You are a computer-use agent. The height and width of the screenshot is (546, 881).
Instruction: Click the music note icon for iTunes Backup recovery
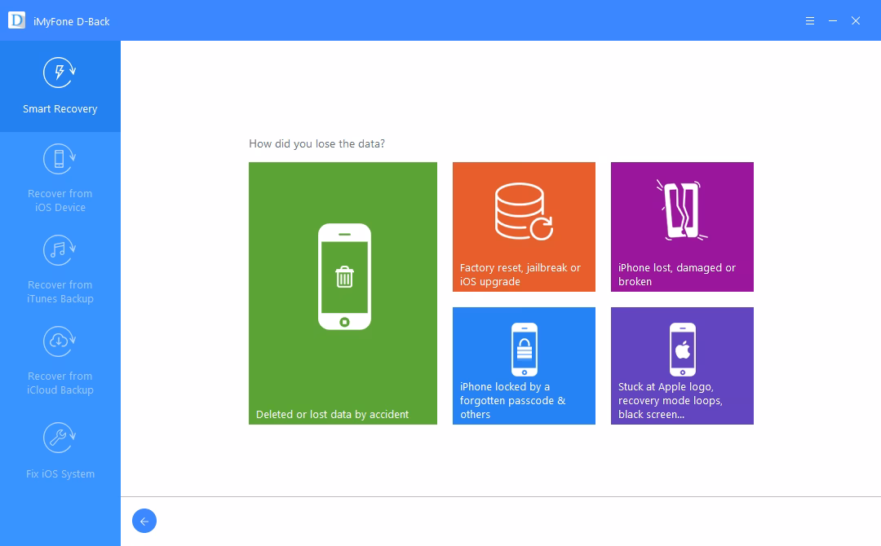click(x=58, y=250)
